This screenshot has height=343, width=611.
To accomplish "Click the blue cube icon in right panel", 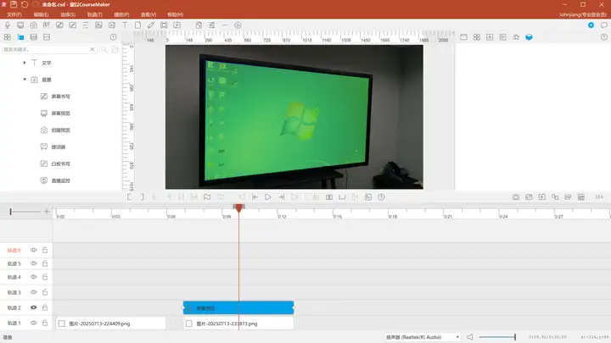I will pyautogui.click(x=529, y=37).
